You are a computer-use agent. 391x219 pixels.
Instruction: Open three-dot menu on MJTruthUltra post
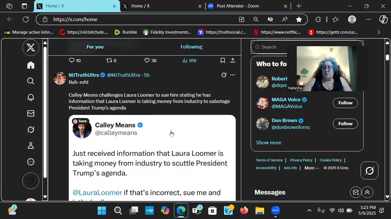click(x=233, y=75)
